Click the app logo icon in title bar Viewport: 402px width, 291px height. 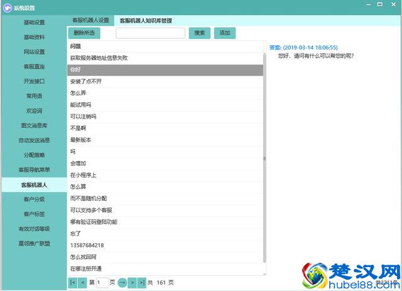tap(7, 8)
